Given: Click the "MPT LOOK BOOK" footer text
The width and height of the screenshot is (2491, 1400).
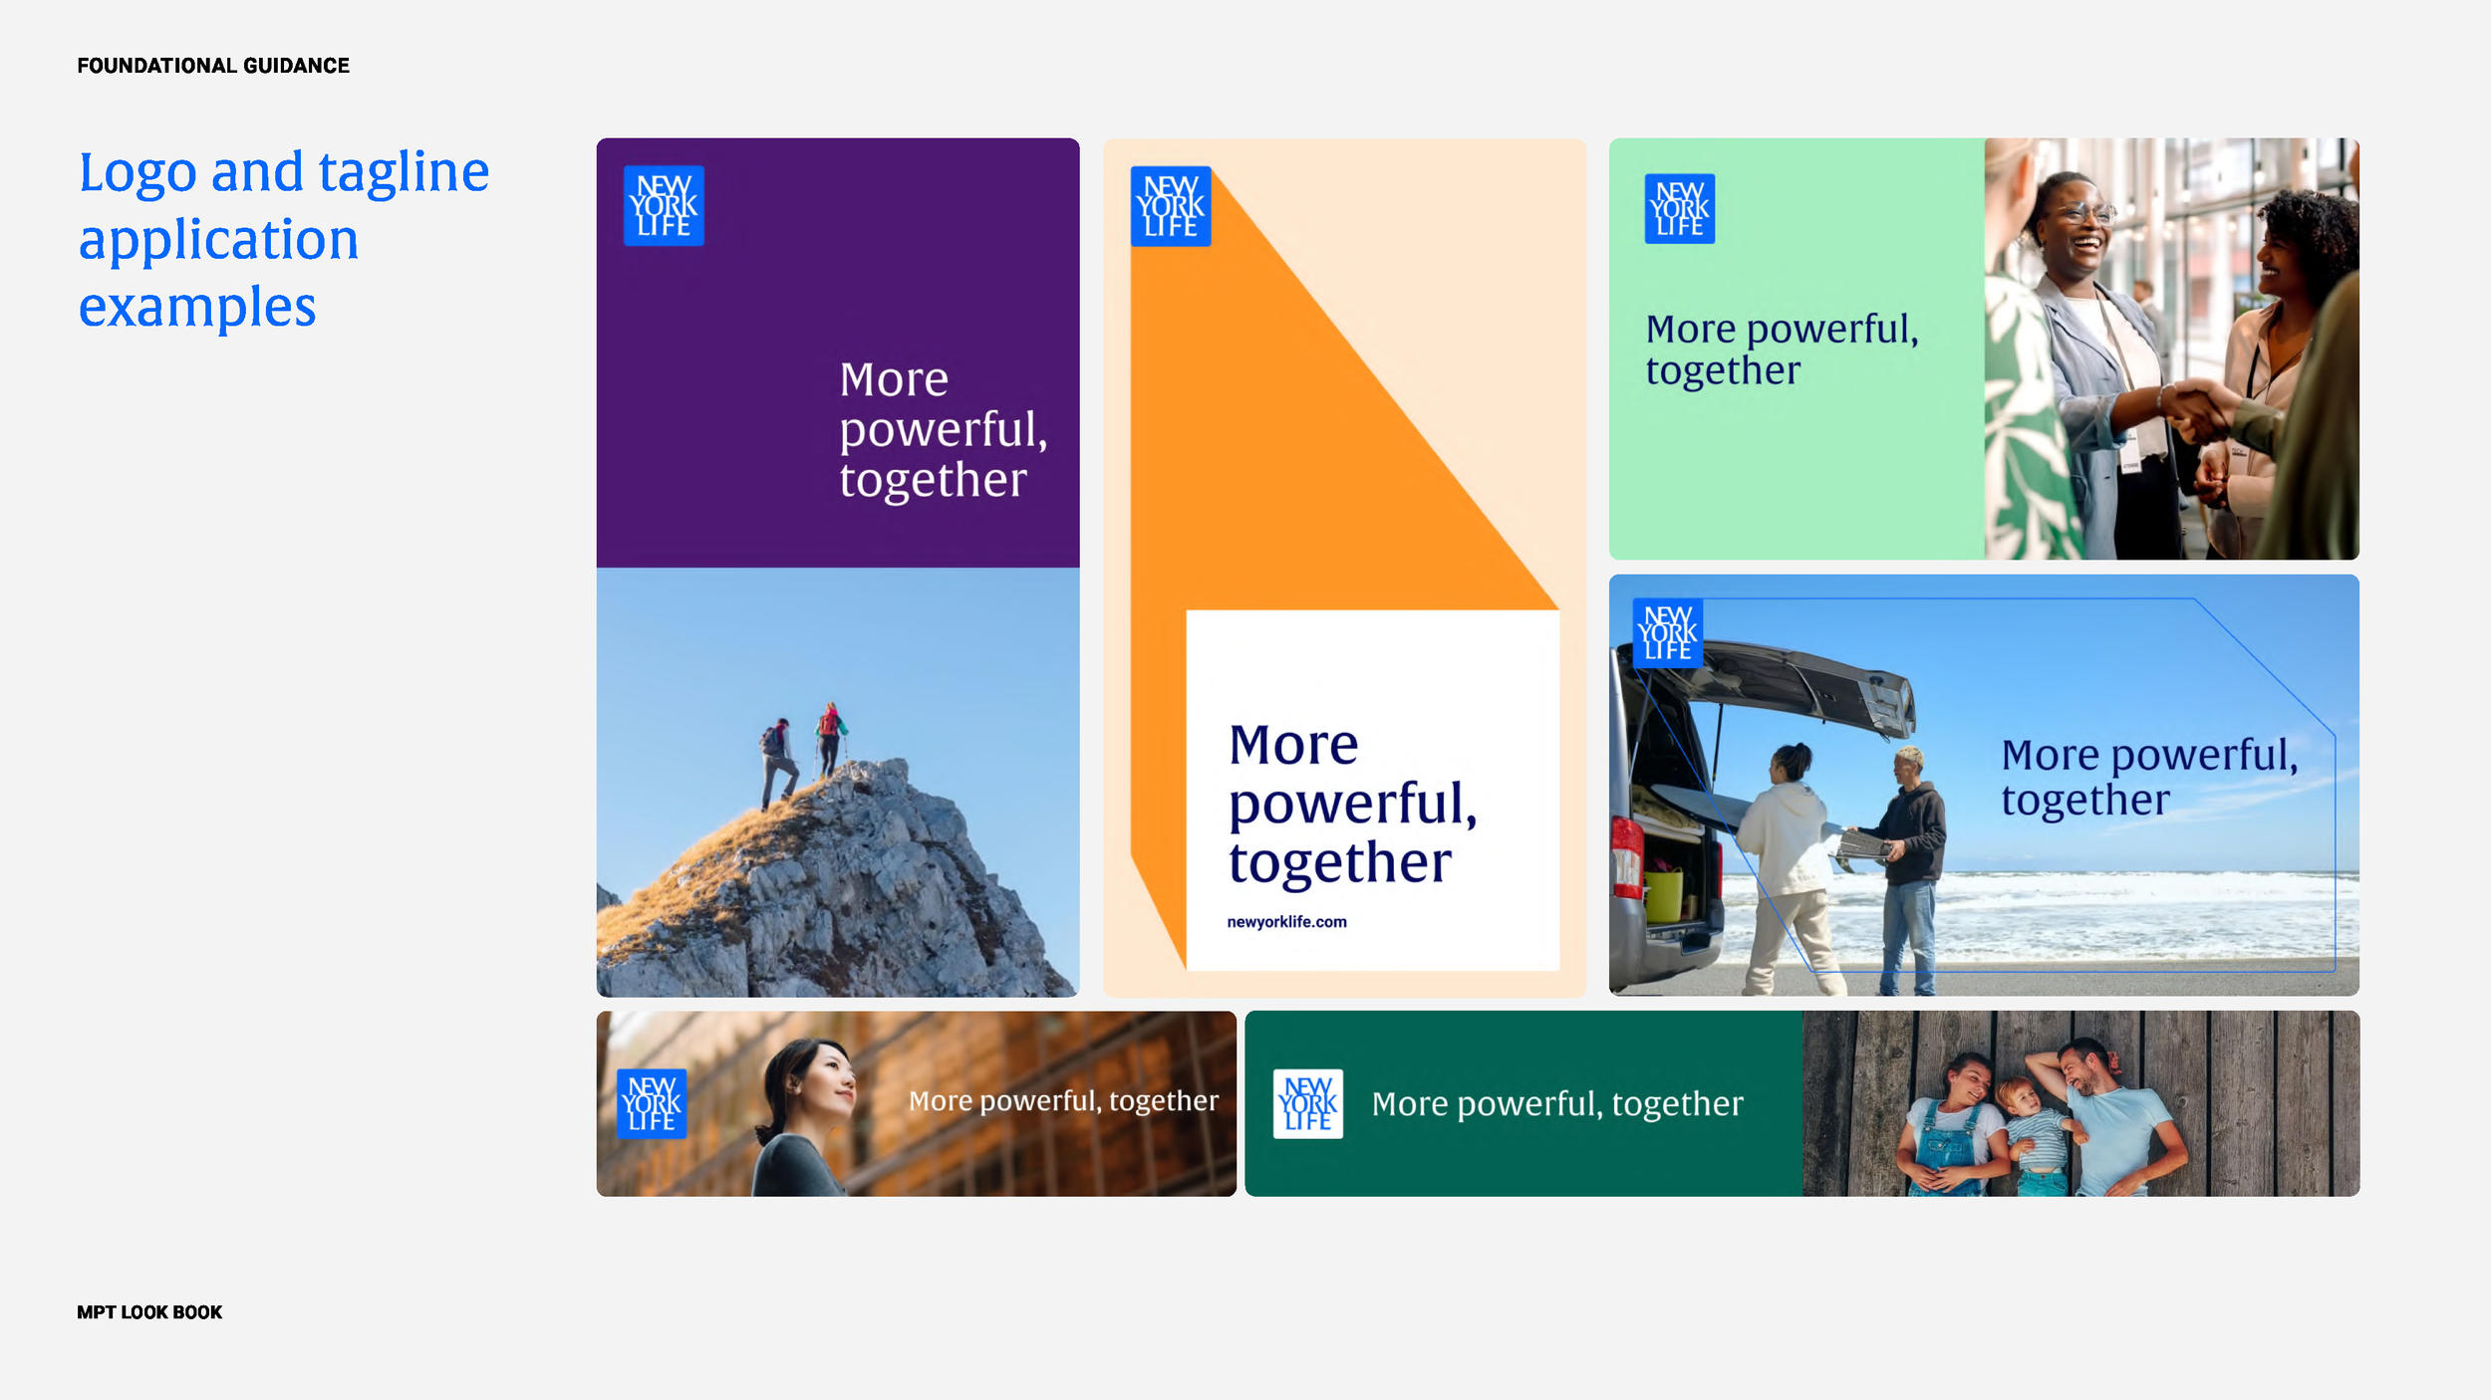Looking at the screenshot, I should click(149, 1312).
